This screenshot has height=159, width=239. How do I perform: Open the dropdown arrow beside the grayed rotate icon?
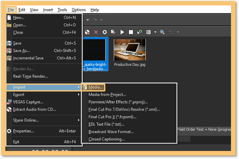pos(178,32)
